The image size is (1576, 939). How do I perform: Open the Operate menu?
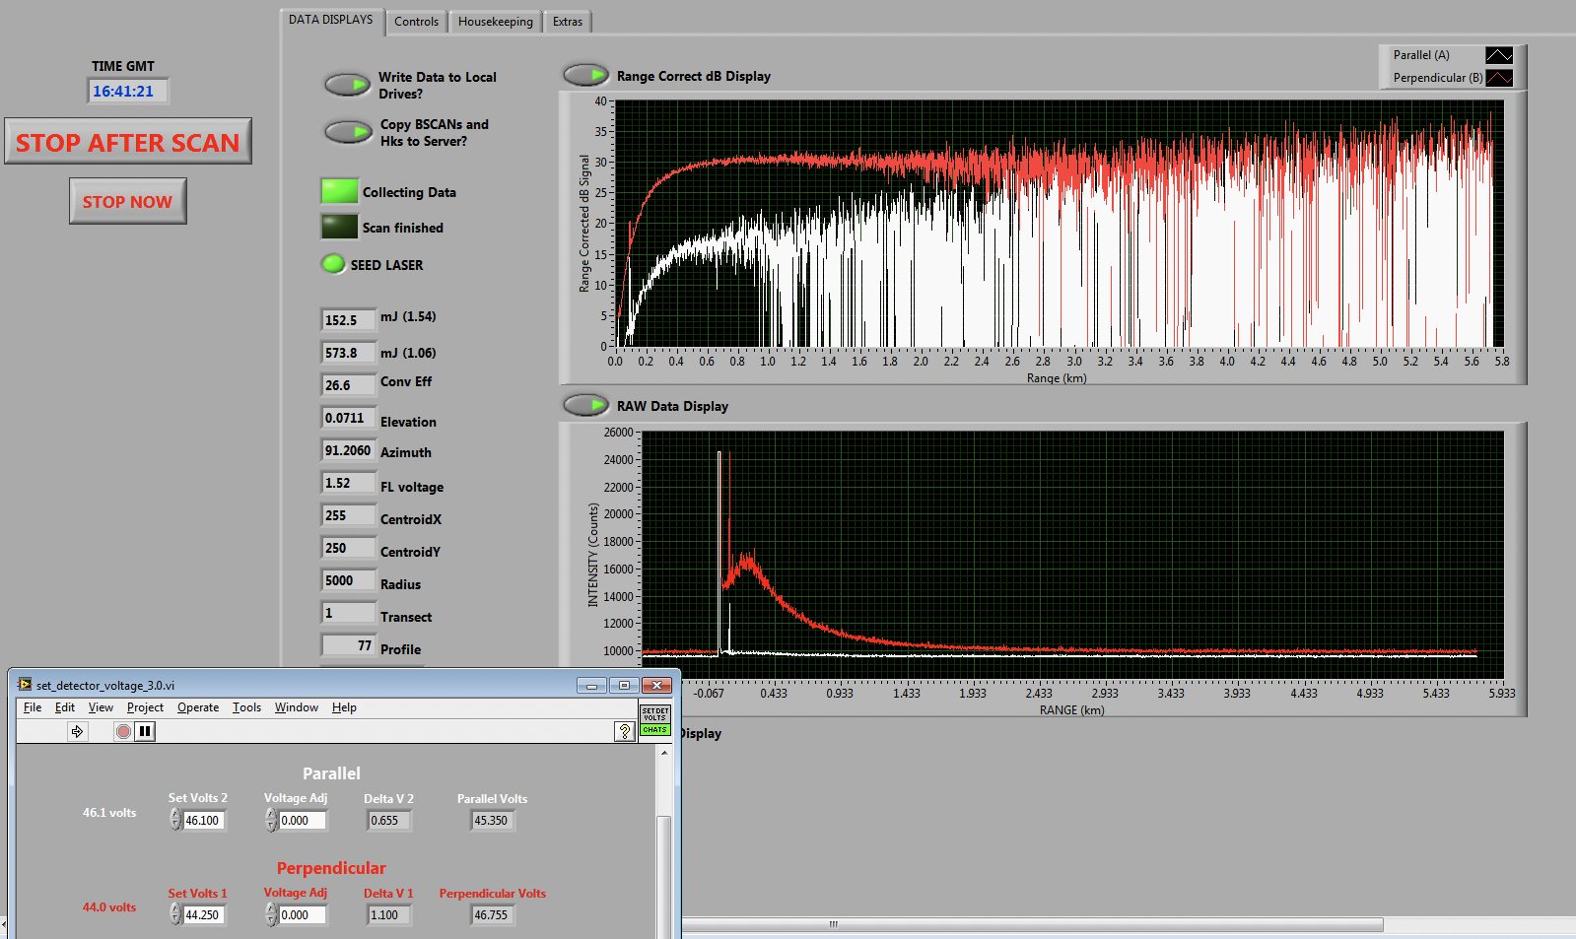click(198, 707)
